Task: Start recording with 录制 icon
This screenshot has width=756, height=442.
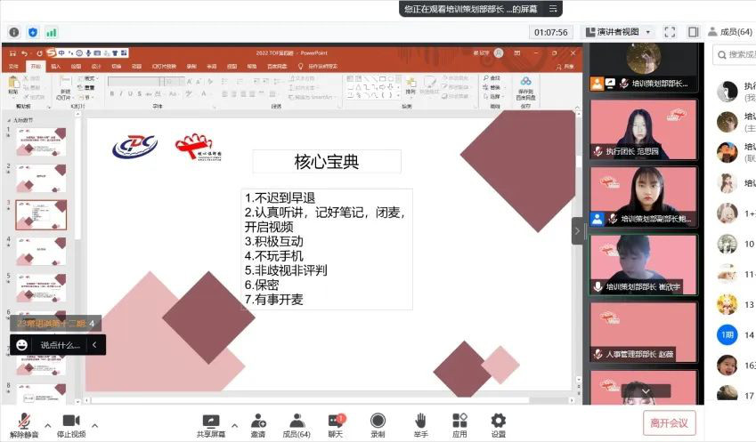Action: click(378, 422)
